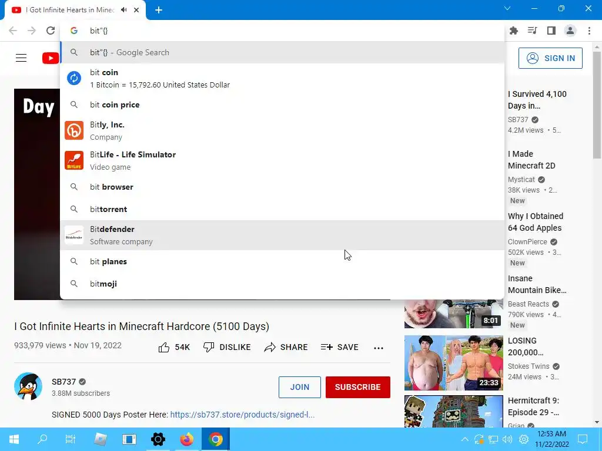Choose the bit planes suggestion
The image size is (602, 451).
(x=282, y=261)
